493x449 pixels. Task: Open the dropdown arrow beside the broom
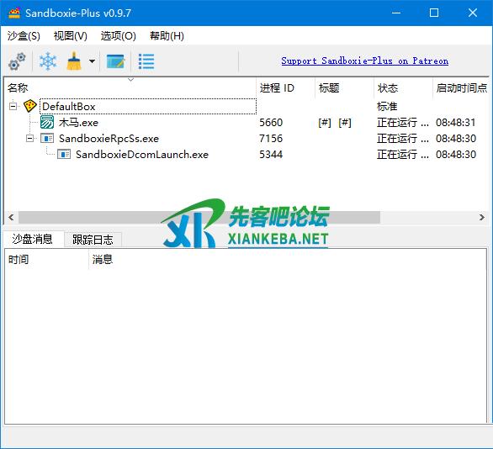coord(92,61)
